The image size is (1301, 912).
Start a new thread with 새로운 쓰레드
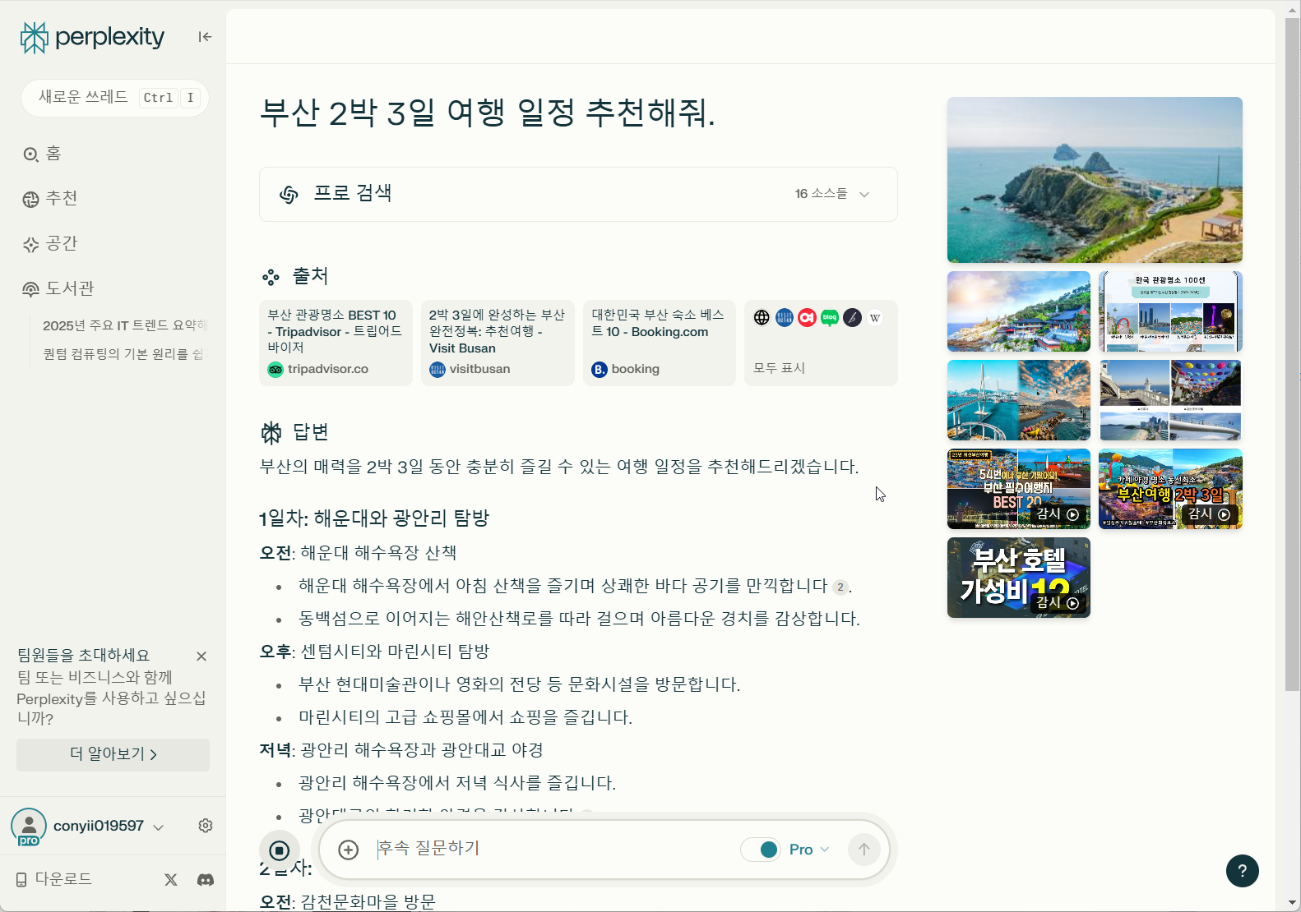[x=115, y=98]
